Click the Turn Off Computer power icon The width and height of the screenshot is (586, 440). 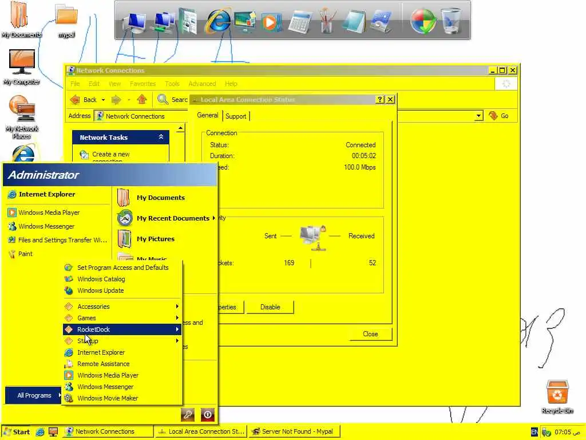tap(207, 414)
